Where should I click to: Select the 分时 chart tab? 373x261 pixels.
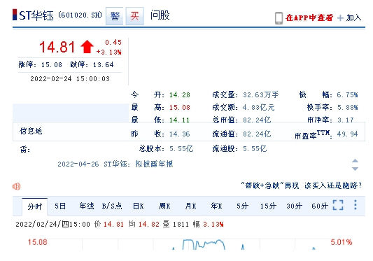pos(35,206)
